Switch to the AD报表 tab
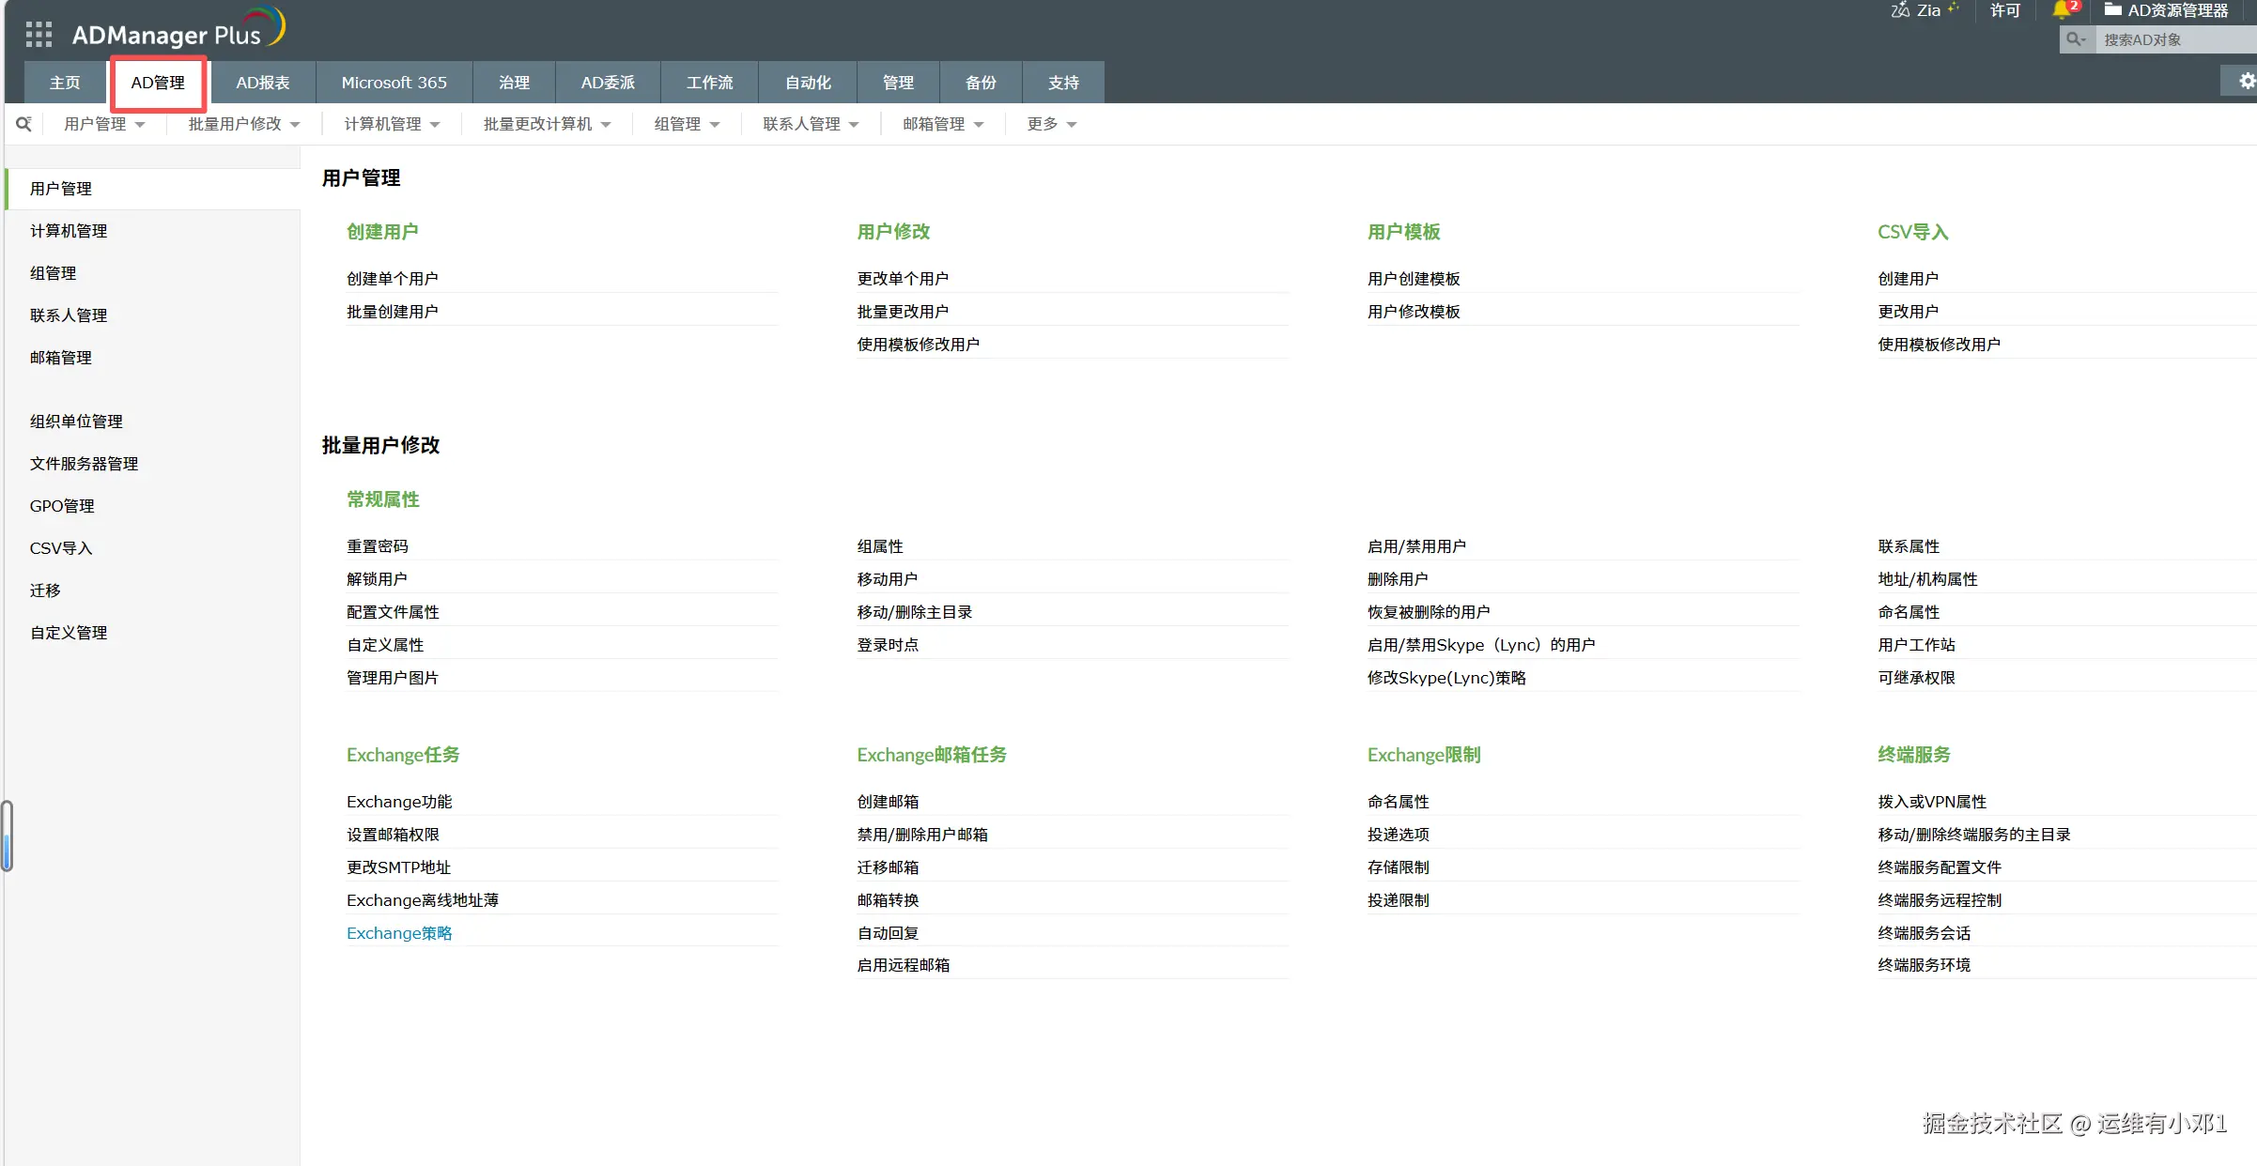 click(x=263, y=83)
